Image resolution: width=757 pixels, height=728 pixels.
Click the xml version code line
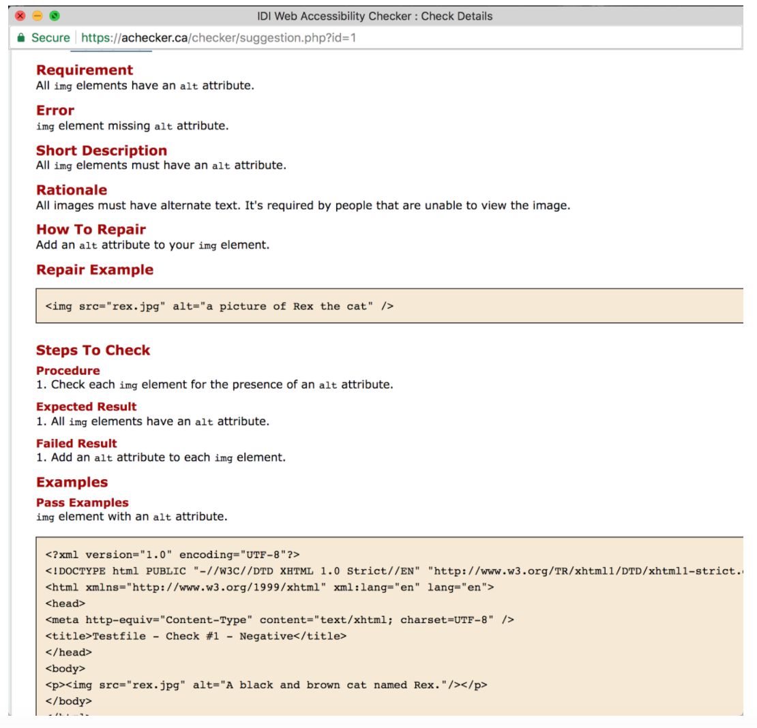click(173, 555)
